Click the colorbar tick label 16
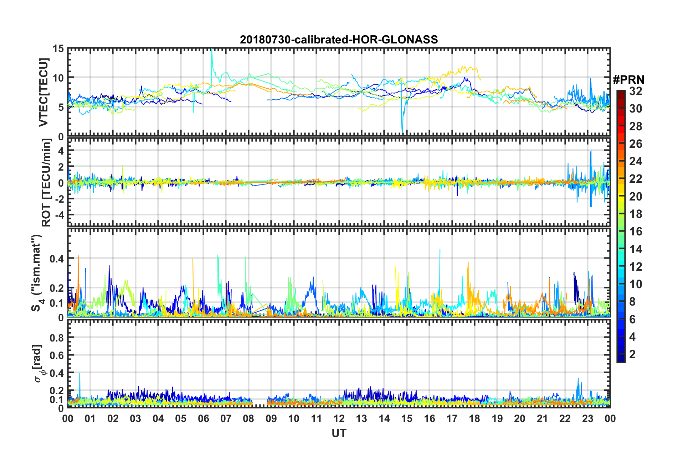The width and height of the screenshot is (678, 453). 636,231
